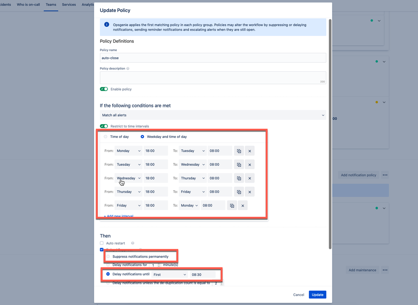Viewport: 418px width, 305px height.
Task: Open the First dropdown for delay until
Action: click(170, 274)
